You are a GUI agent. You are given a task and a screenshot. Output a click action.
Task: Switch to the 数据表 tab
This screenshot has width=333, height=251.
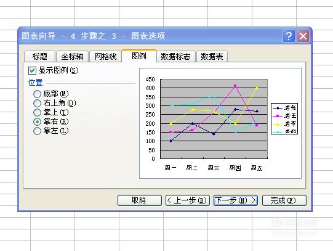212,57
